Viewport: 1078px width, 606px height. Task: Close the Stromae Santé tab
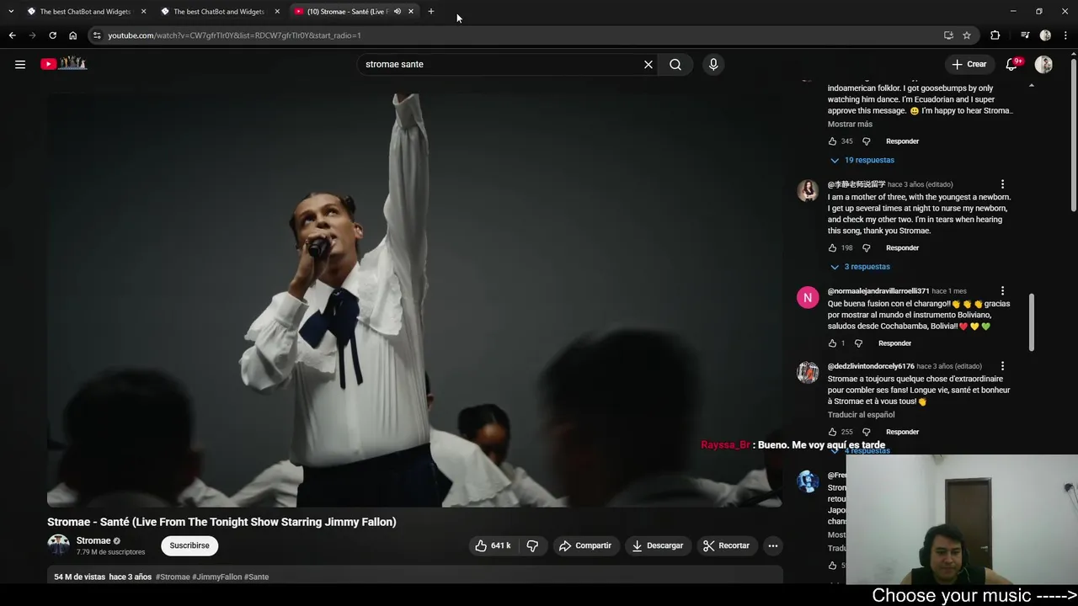411,12
